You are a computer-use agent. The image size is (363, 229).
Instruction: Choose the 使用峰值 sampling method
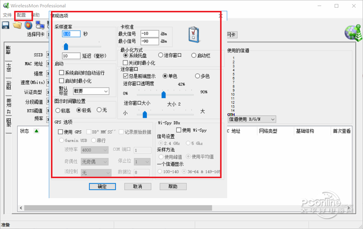[x=161, y=157]
